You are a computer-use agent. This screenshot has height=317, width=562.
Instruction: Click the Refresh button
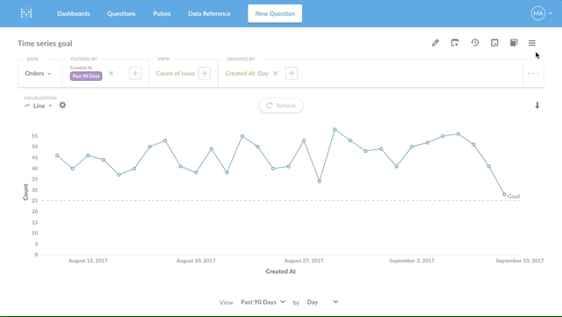[281, 105]
